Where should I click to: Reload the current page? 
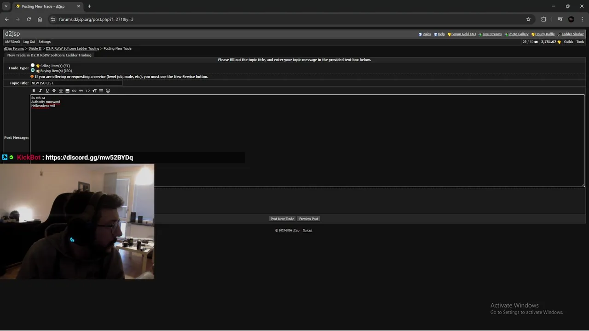coord(29,19)
